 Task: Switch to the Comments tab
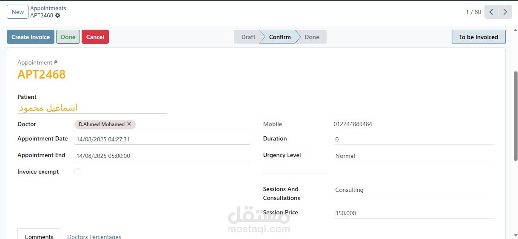(x=39, y=236)
